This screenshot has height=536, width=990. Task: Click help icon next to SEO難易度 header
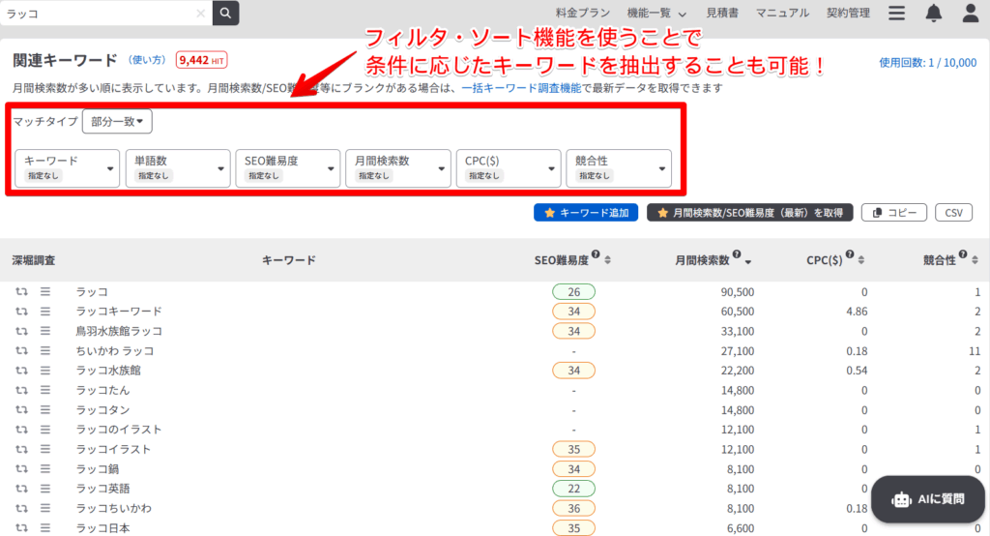point(596,256)
